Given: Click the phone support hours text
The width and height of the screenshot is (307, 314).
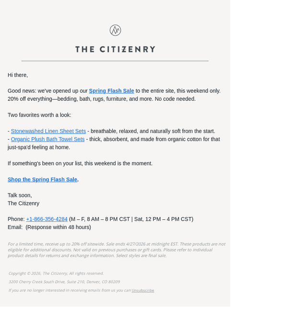Looking at the screenshot, I should pos(131,219).
